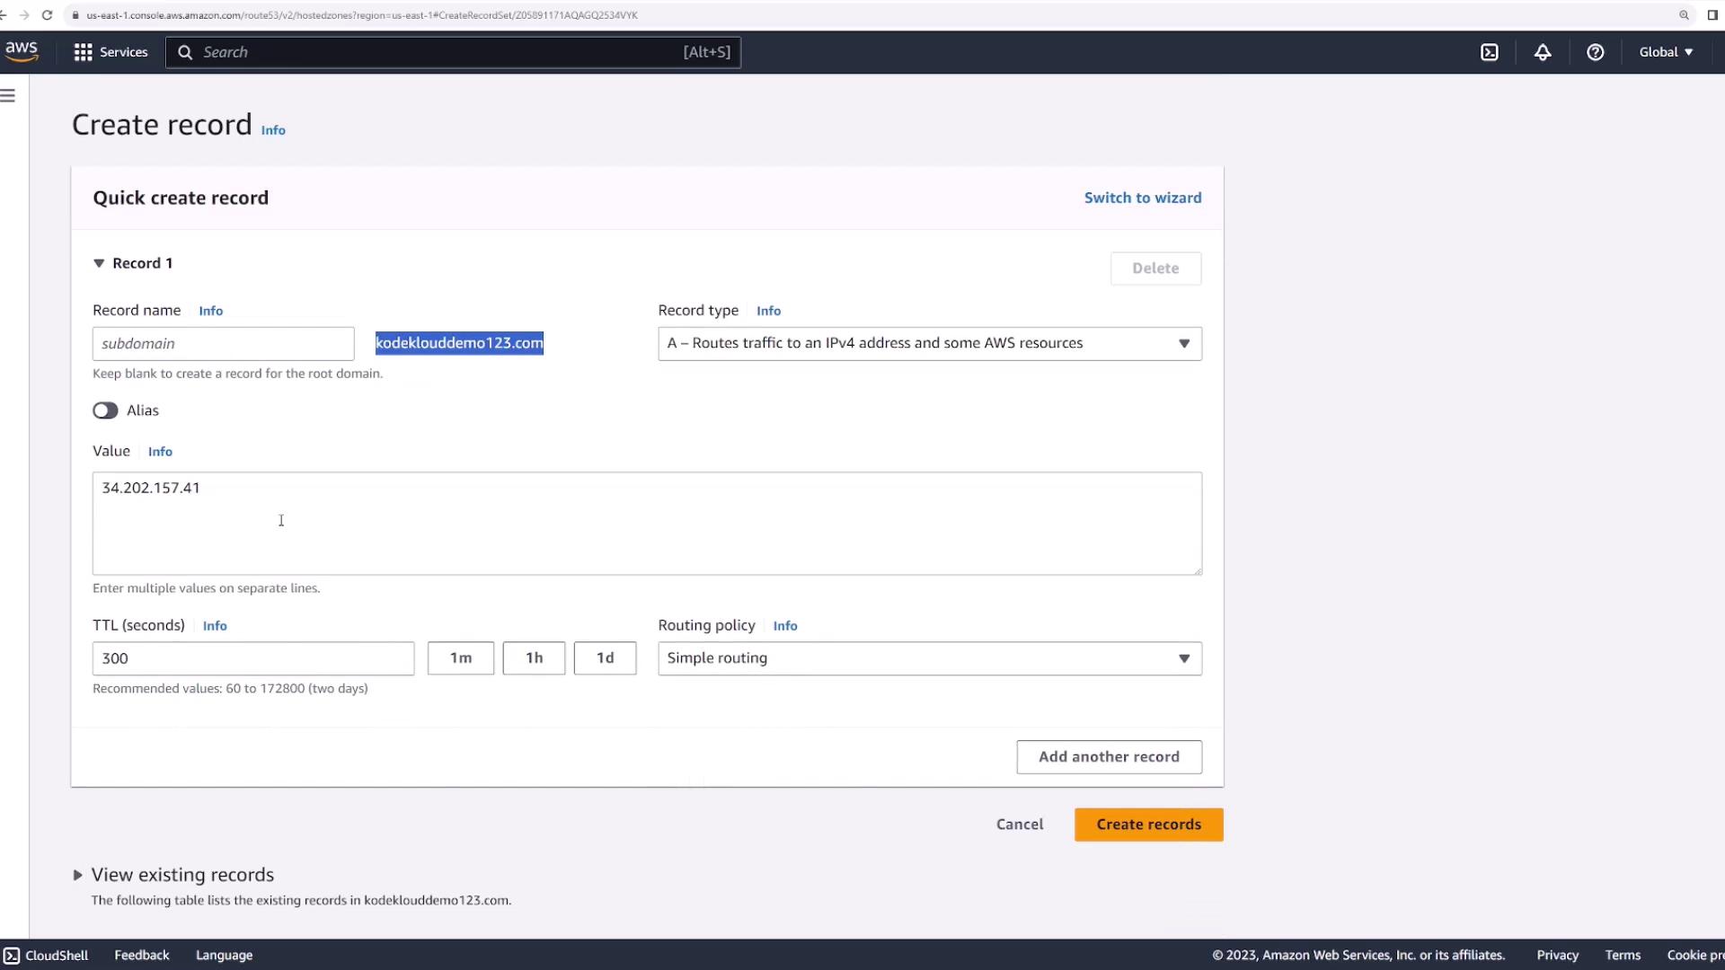This screenshot has height=970, width=1725.
Task: Open the hamburger side navigation menu
Action: coord(8,95)
